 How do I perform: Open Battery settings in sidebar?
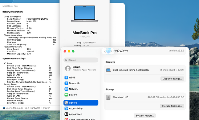(x=81, y=95)
